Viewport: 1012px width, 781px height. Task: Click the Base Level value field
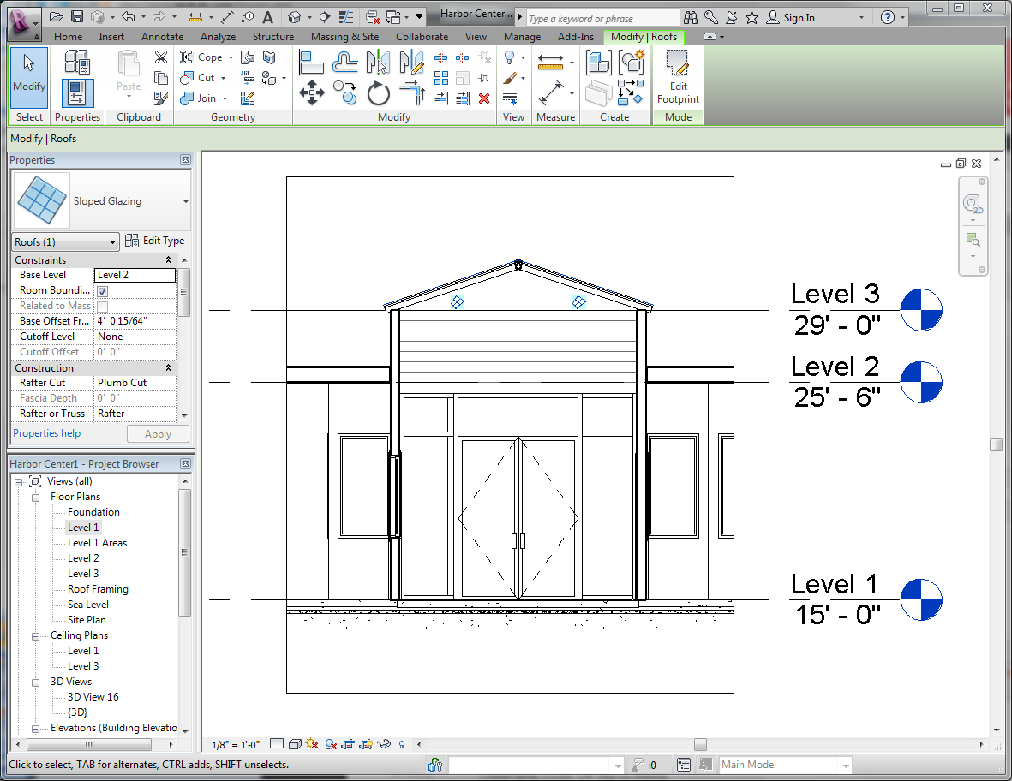pyautogui.click(x=135, y=275)
